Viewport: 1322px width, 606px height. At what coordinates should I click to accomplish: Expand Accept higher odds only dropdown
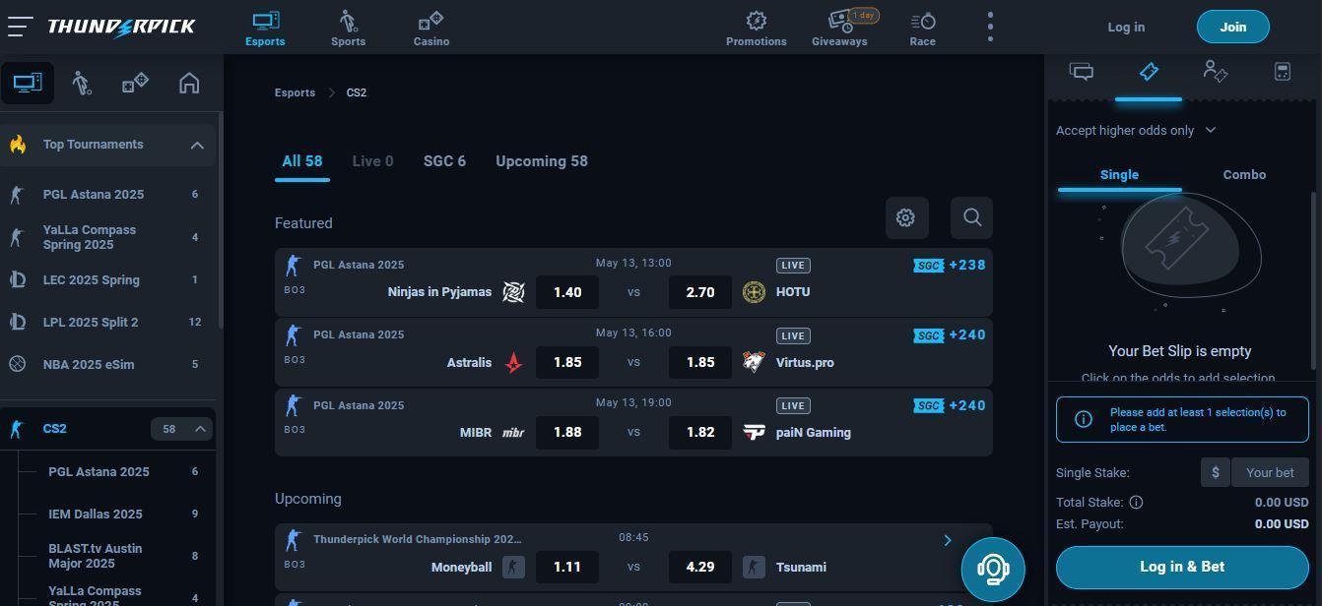pyautogui.click(x=1136, y=130)
